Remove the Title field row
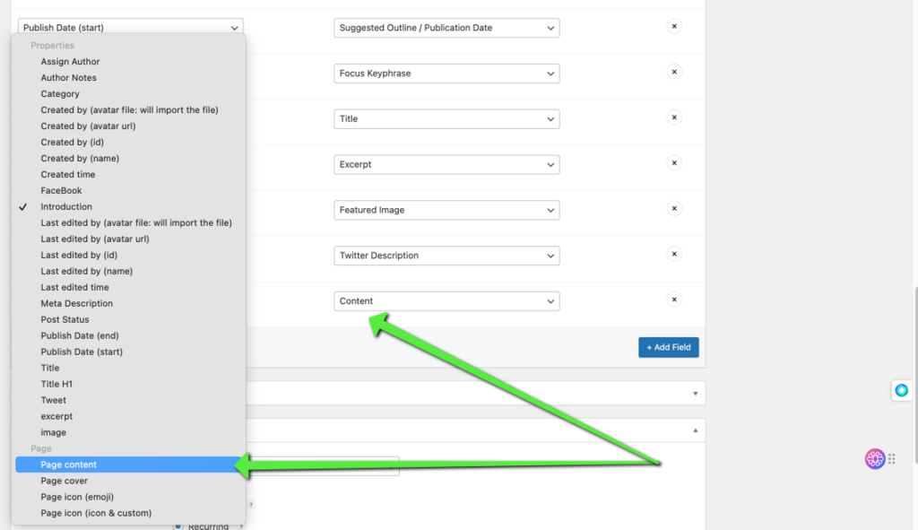 (x=674, y=117)
